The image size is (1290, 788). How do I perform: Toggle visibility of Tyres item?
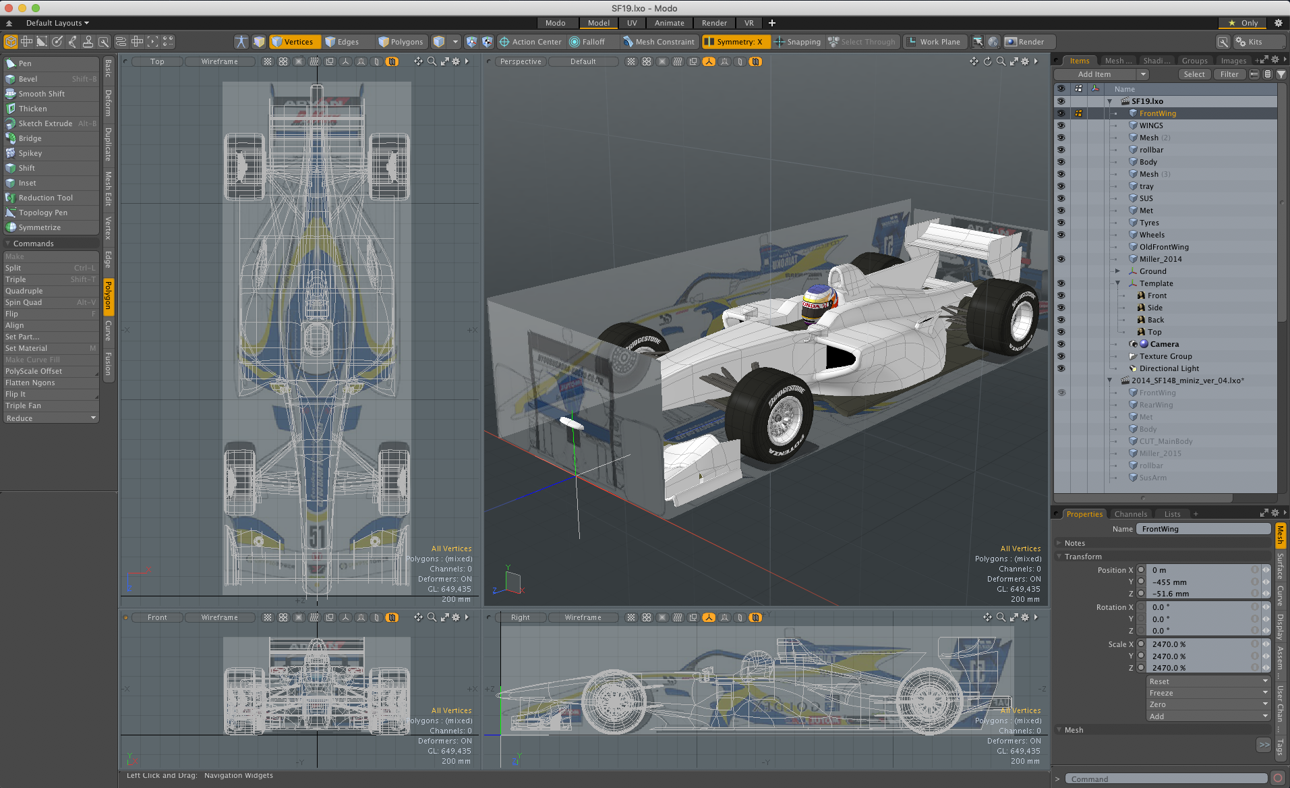[1061, 223]
